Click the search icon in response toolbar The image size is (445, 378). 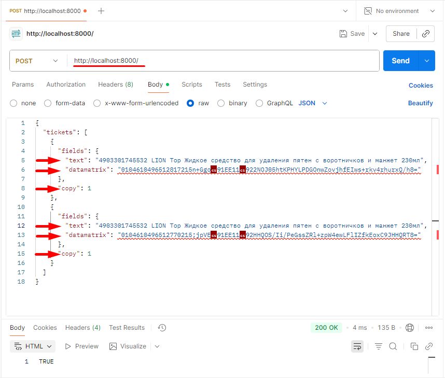(393, 346)
